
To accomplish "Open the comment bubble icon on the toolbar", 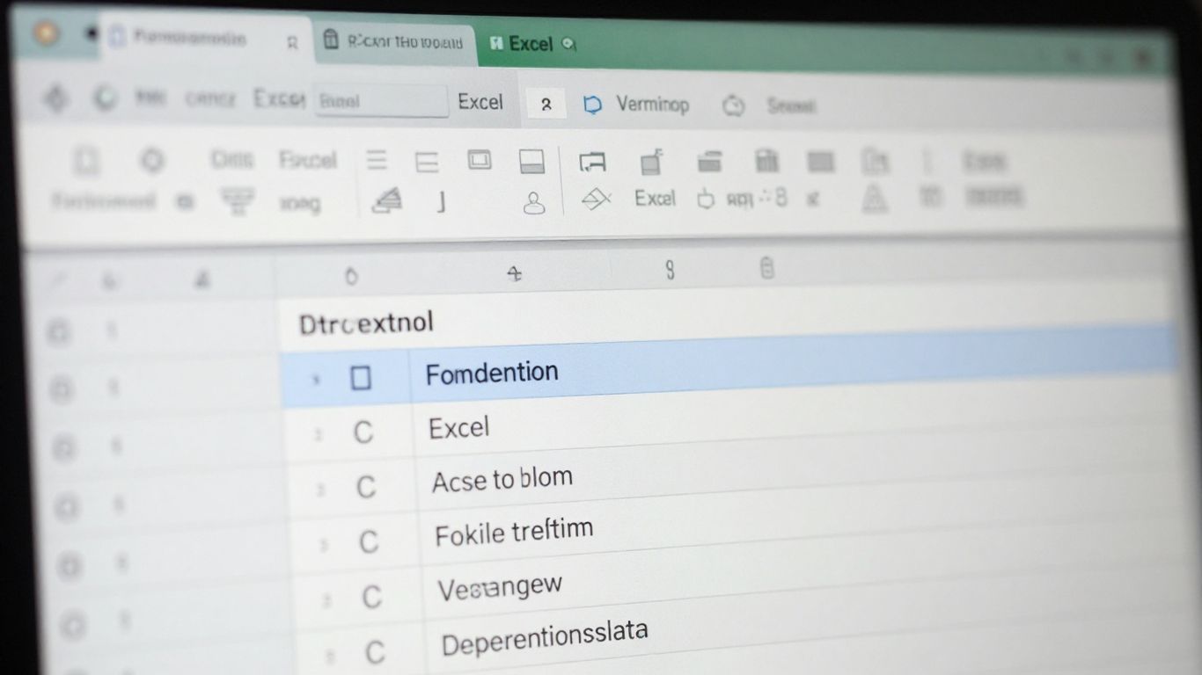I will [x=591, y=163].
